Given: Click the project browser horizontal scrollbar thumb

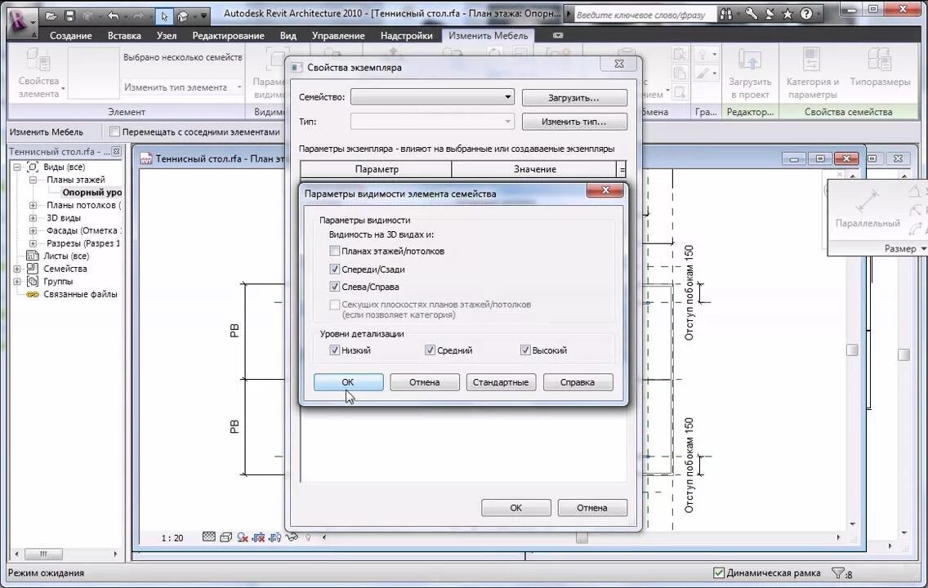Looking at the screenshot, I should [x=43, y=555].
